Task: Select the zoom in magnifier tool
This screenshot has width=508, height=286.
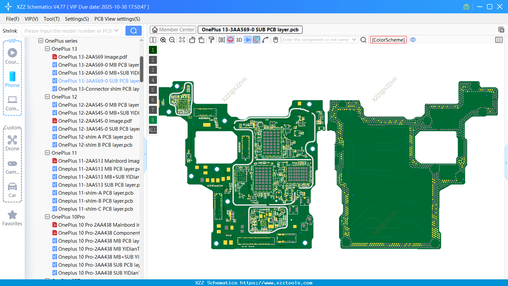Action: [163, 40]
